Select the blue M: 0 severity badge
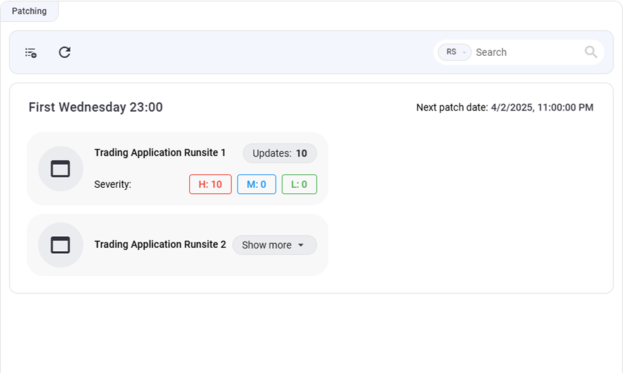The image size is (623, 373). click(256, 184)
